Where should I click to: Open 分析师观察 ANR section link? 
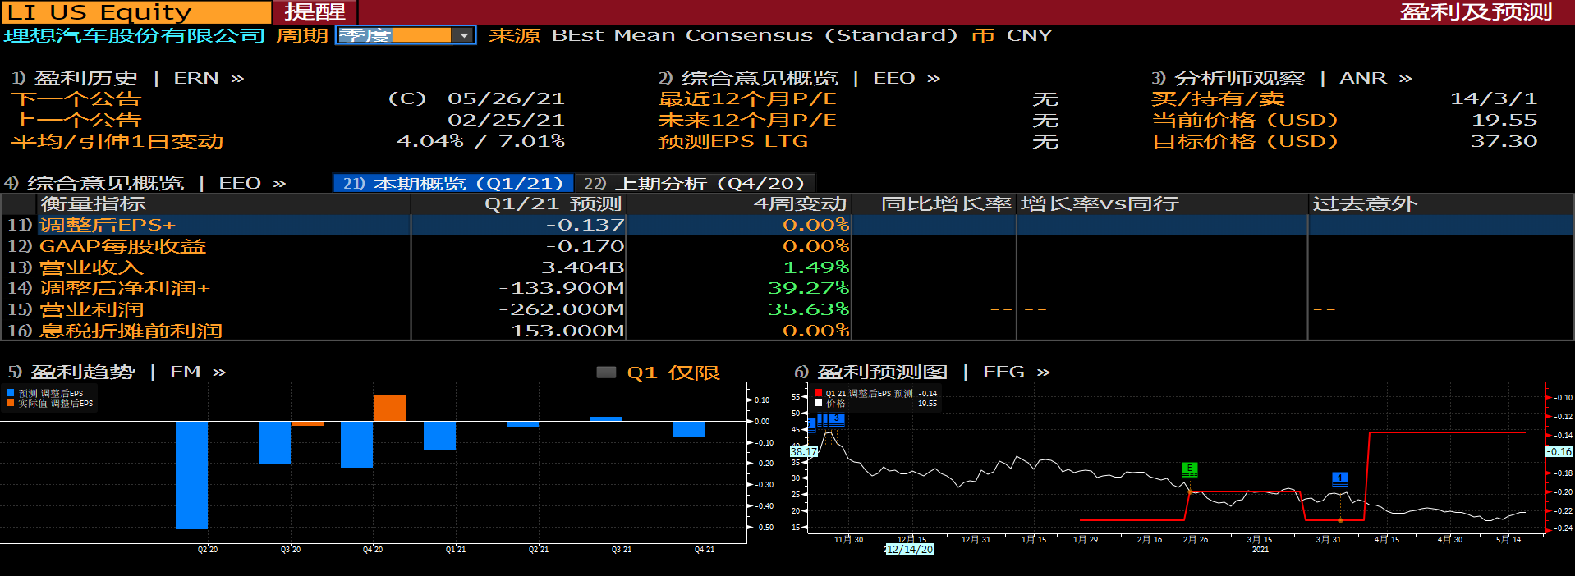[x=1281, y=78]
